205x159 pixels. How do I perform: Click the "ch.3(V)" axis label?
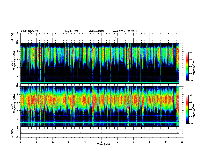click(x=12, y=133)
